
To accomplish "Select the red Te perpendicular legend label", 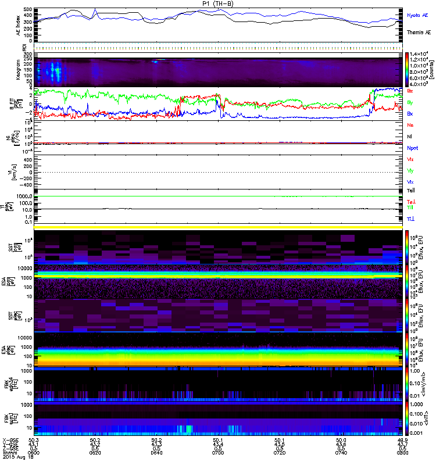I will (411, 202).
